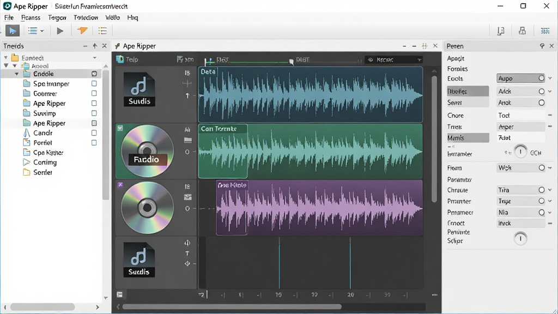
Task: Click the green corner badge on the Fiudio track
Action: (x=120, y=128)
